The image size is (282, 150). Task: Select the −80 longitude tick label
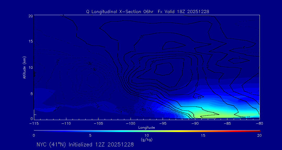click(260, 124)
